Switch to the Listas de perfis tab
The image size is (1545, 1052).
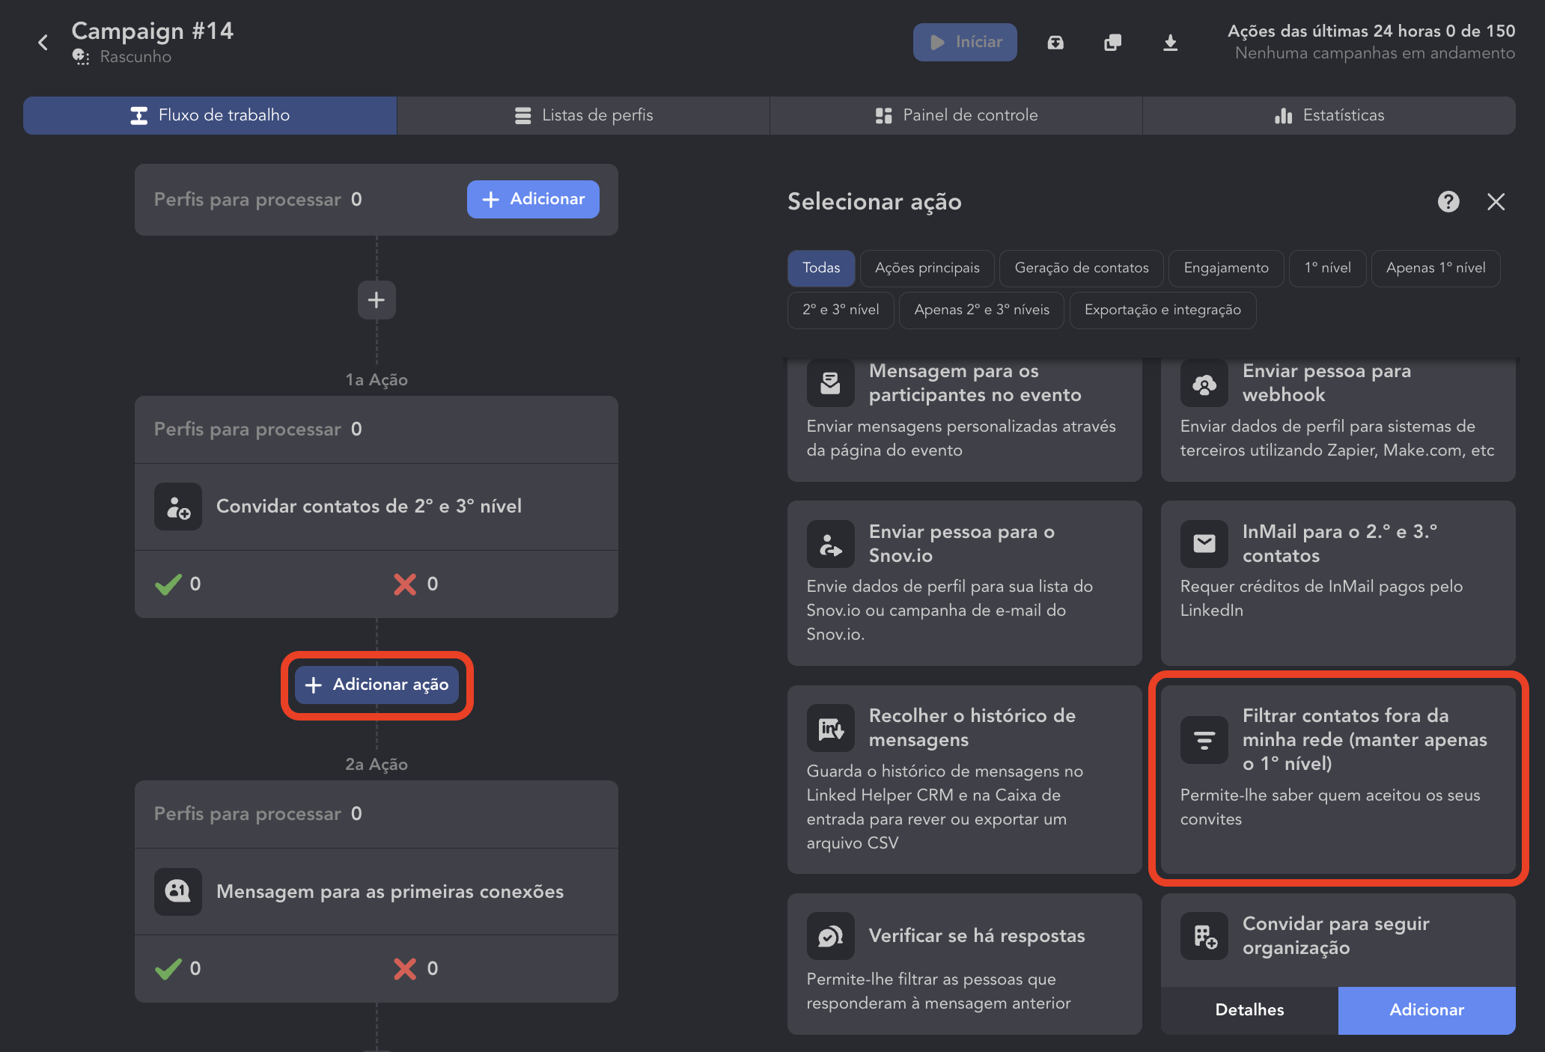point(583,115)
